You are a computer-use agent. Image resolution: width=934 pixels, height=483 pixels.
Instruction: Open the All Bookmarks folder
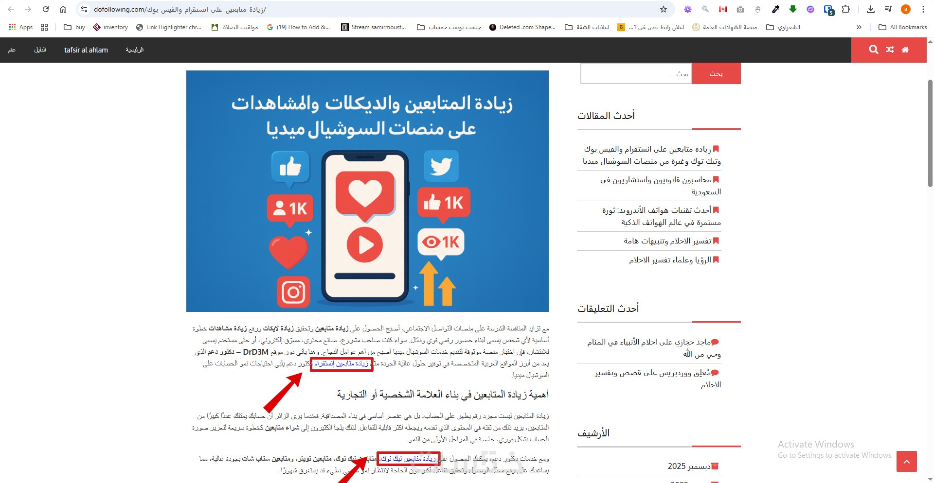(x=903, y=27)
